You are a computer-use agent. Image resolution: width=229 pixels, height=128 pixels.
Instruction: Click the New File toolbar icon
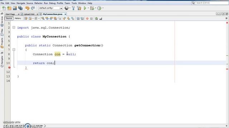(4, 8)
